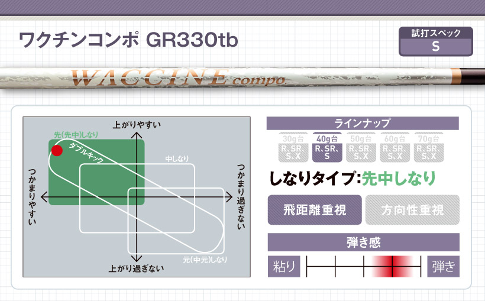The height and width of the screenshot is (301, 485).
Task: Select the 30g台 lineup tile
Action: [x=294, y=147]
